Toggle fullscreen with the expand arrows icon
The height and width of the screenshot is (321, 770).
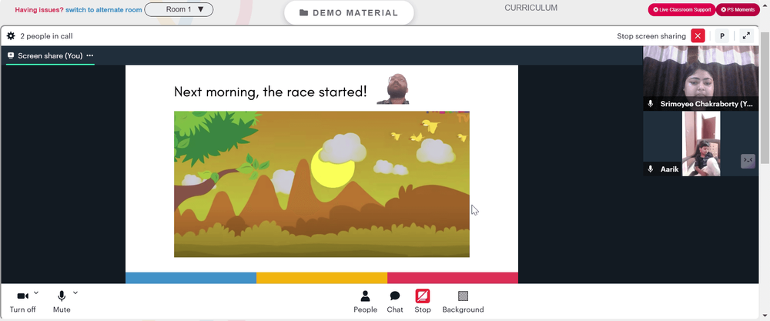pyautogui.click(x=746, y=36)
